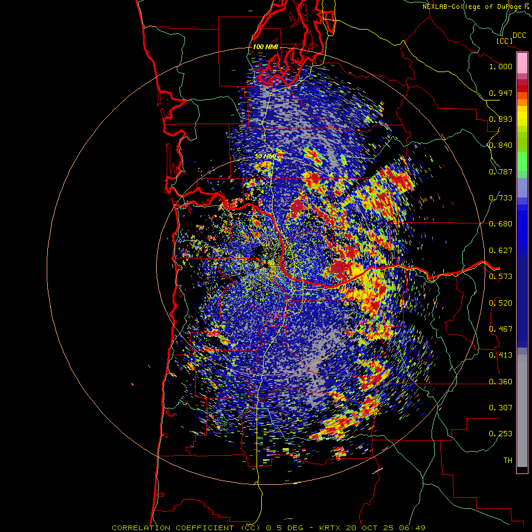Click the TH threshold label
532x532 pixels.
(x=508, y=460)
